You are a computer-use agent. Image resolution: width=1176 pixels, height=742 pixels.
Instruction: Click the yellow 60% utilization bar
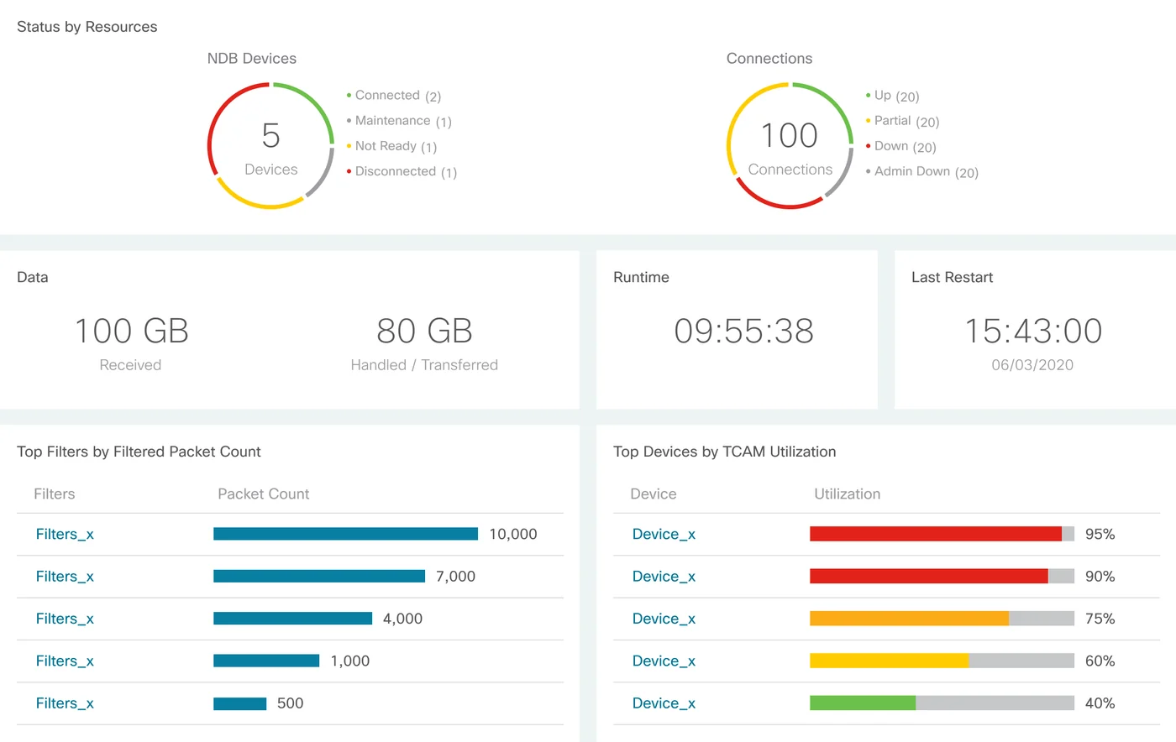pos(889,661)
